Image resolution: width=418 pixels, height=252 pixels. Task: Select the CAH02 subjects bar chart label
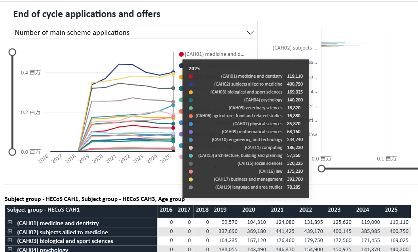click(294, 48)
